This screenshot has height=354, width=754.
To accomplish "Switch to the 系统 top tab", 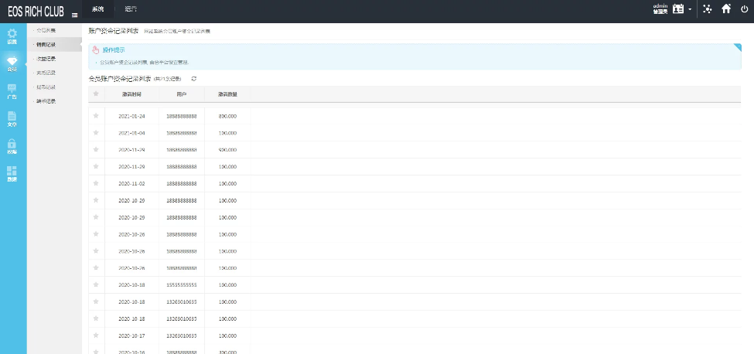I will click(97, 9).
